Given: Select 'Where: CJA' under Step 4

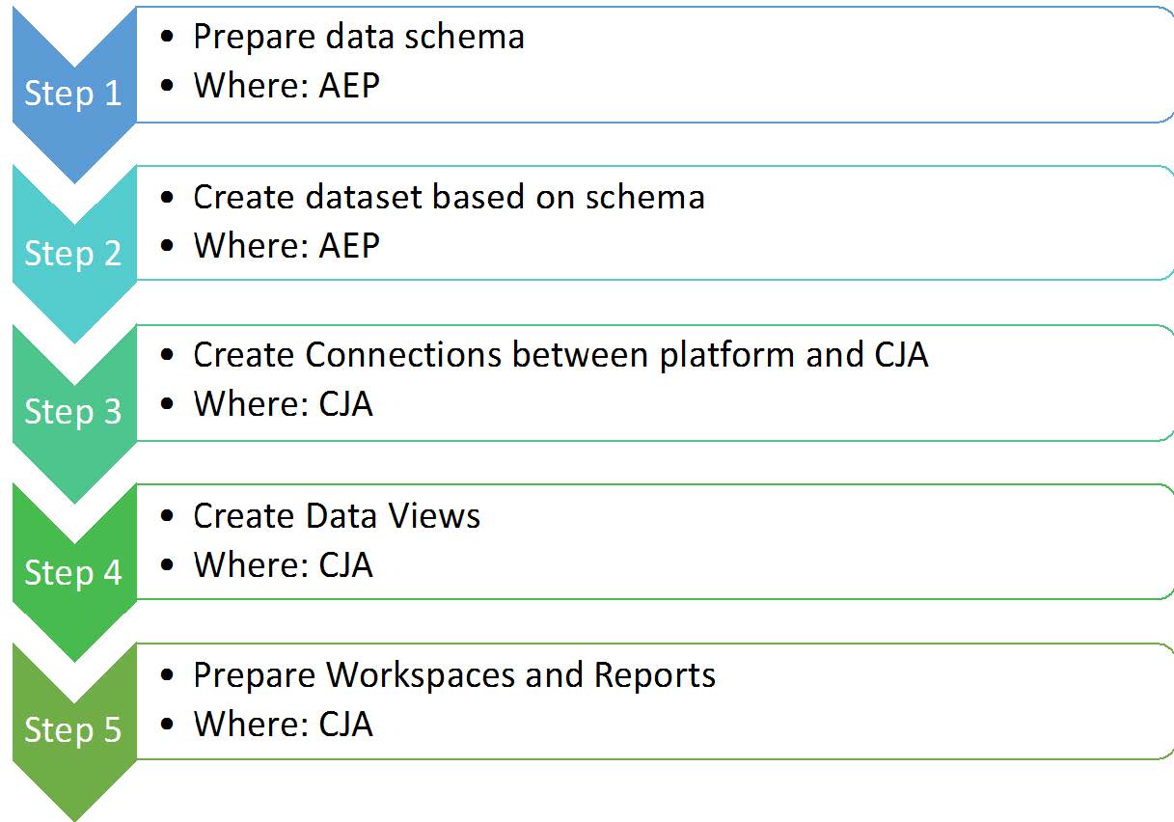Looking at the screenshot, I should pyautogui.click(x=283, y=564).
